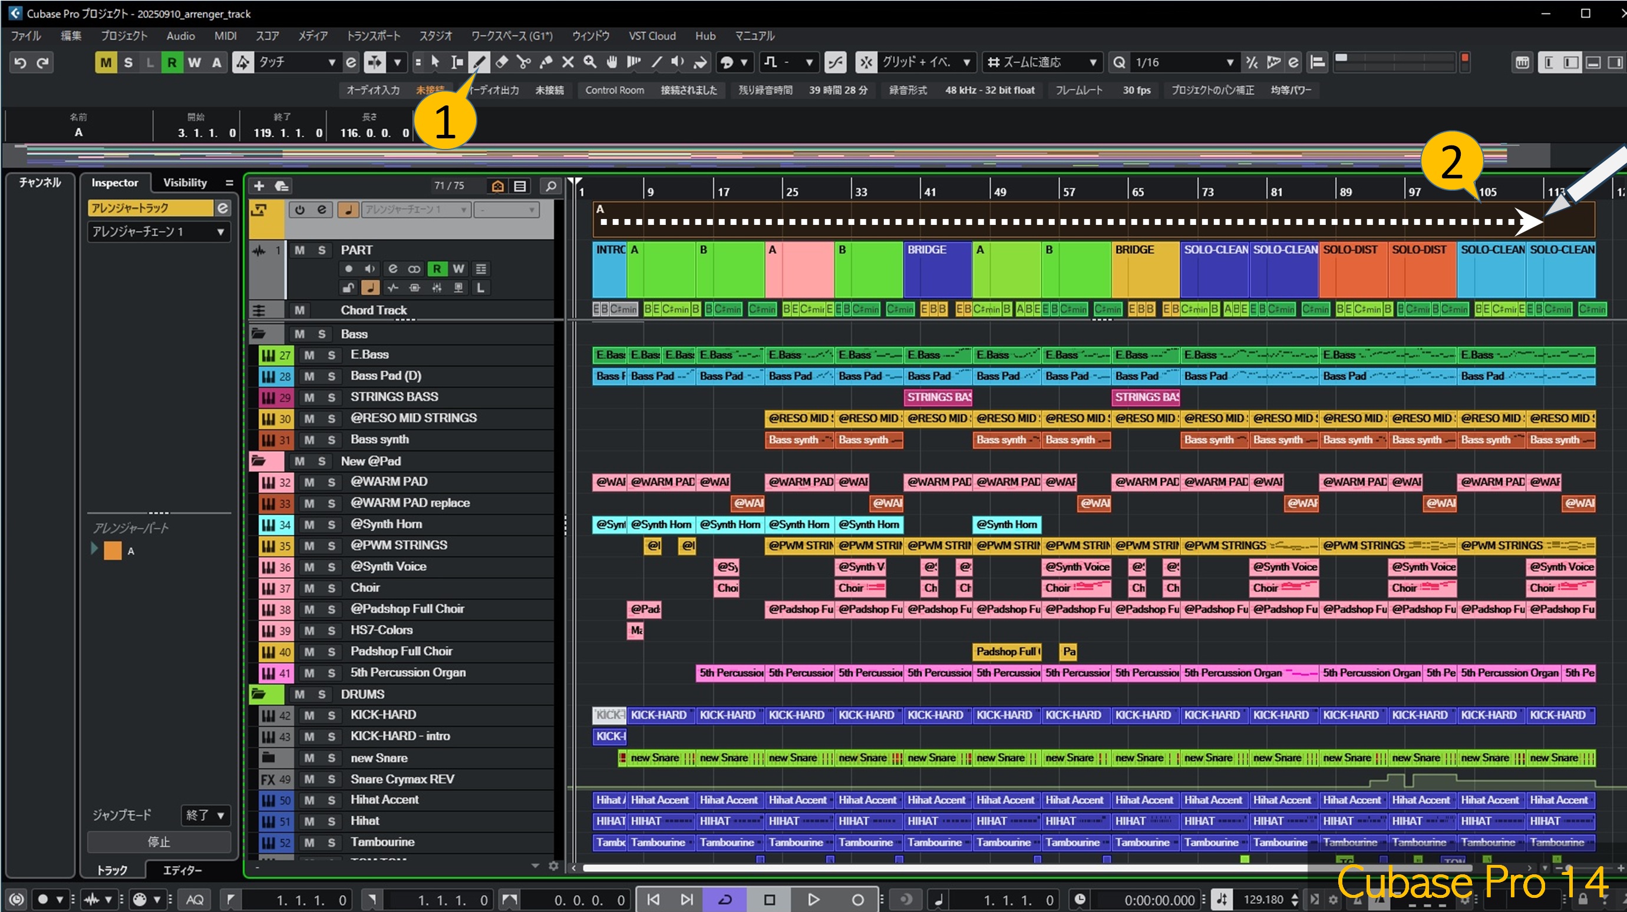Open the track search magnifier
This screenshot has height=912, width=1627.
coord(551,185)
